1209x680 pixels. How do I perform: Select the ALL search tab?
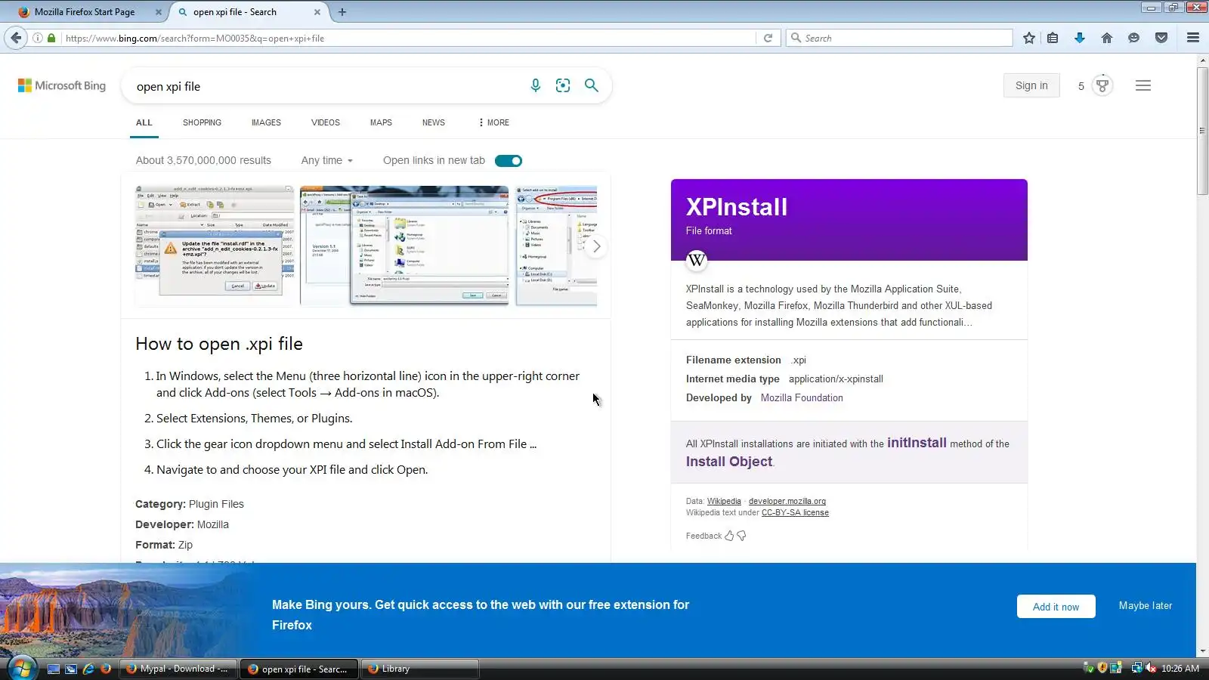tap(144, 122)
